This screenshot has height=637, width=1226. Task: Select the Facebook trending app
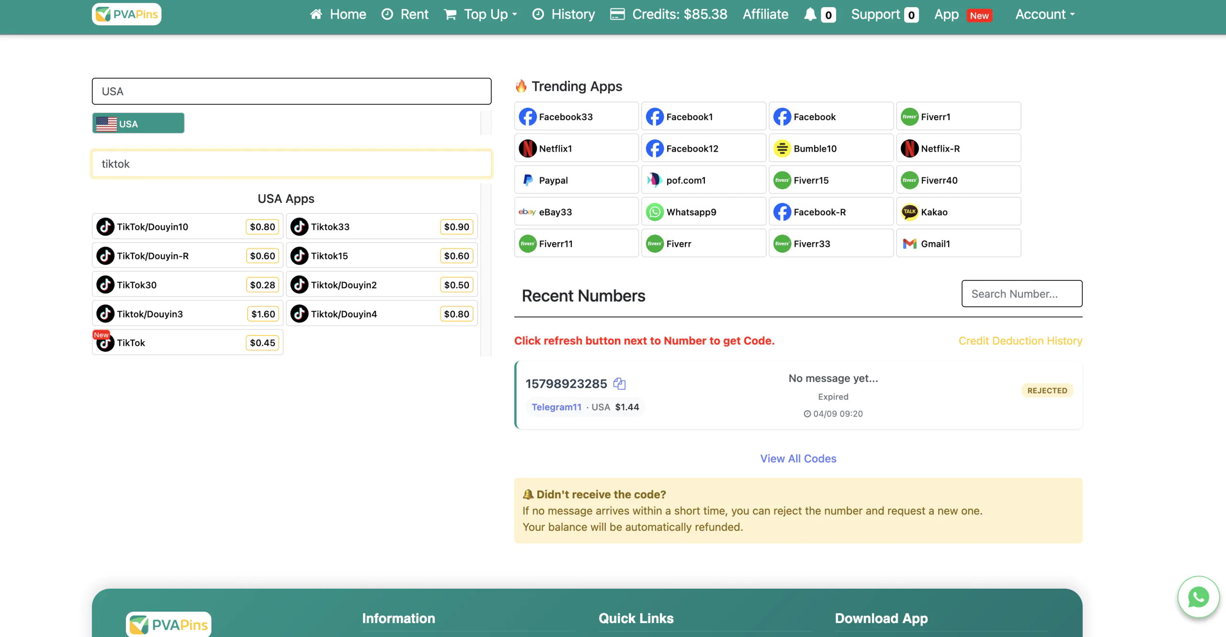click(831, 116)
